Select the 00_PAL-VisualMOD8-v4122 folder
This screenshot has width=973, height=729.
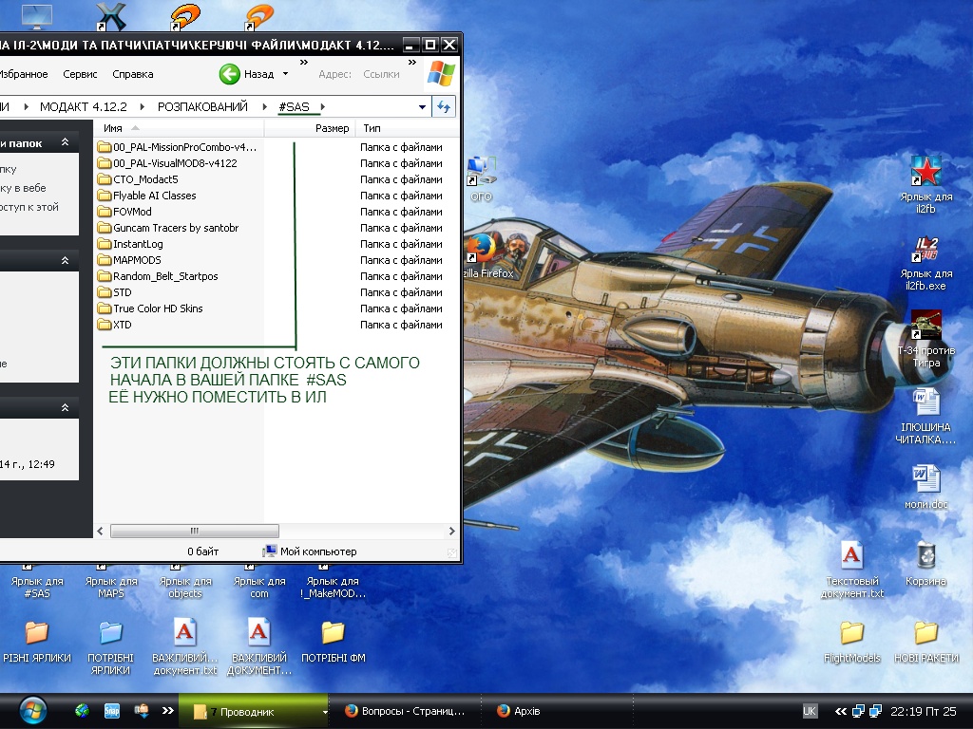(167, 163)
